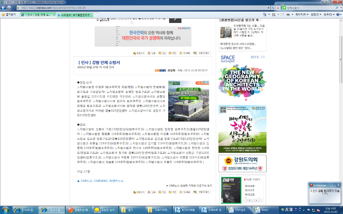Open the RSS feed icon on the browser toolbar
This screenshot has width=343, height=214.
[273, 15]
